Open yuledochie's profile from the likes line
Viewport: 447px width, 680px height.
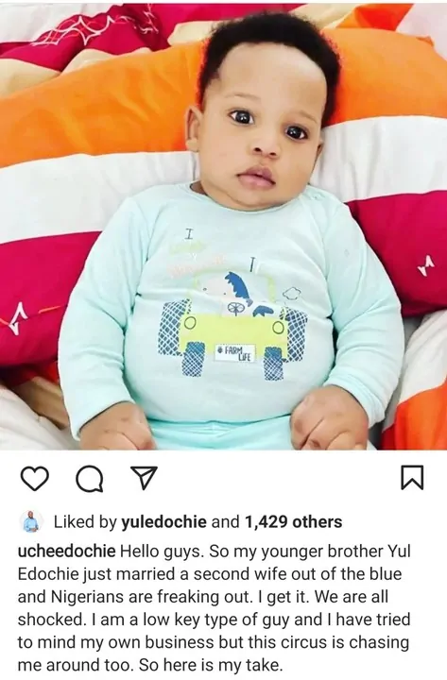pos(163,521)
